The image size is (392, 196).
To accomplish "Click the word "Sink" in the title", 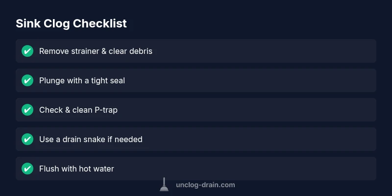I will tap(26, 24).
